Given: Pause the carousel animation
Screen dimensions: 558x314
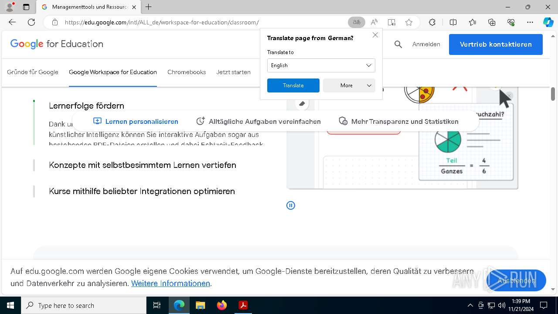Looking at the screenshot, I should click(x=291, y=205).
